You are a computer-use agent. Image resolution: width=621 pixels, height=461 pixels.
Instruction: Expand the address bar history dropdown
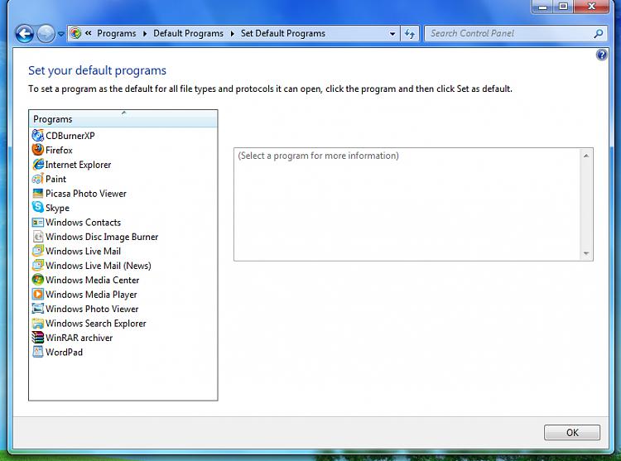(392, 34)
